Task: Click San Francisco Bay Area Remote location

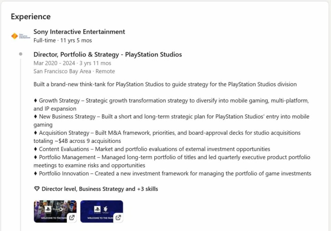Action: [x=74, y=71]
